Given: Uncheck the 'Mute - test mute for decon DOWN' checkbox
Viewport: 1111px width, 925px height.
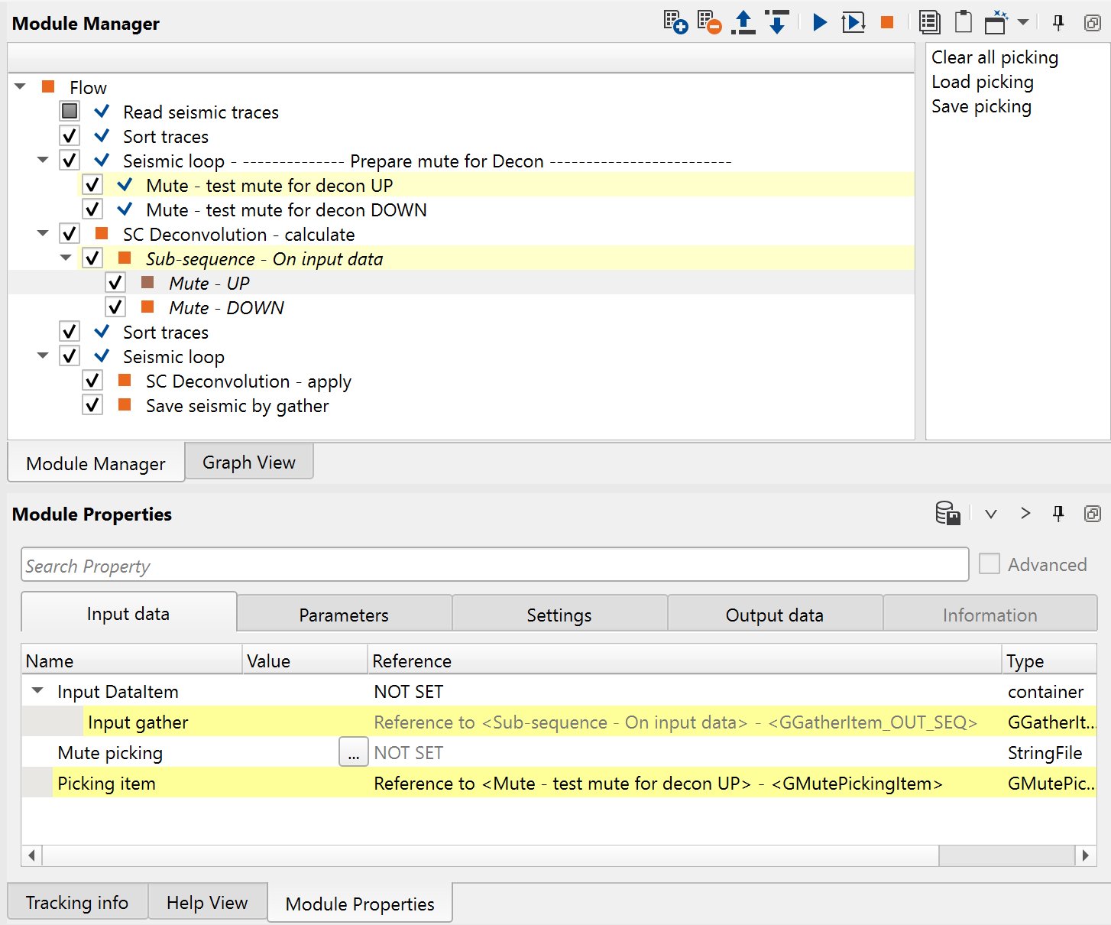Looking at the screenshot, I should pyautogui.click(x=92, y=209).
